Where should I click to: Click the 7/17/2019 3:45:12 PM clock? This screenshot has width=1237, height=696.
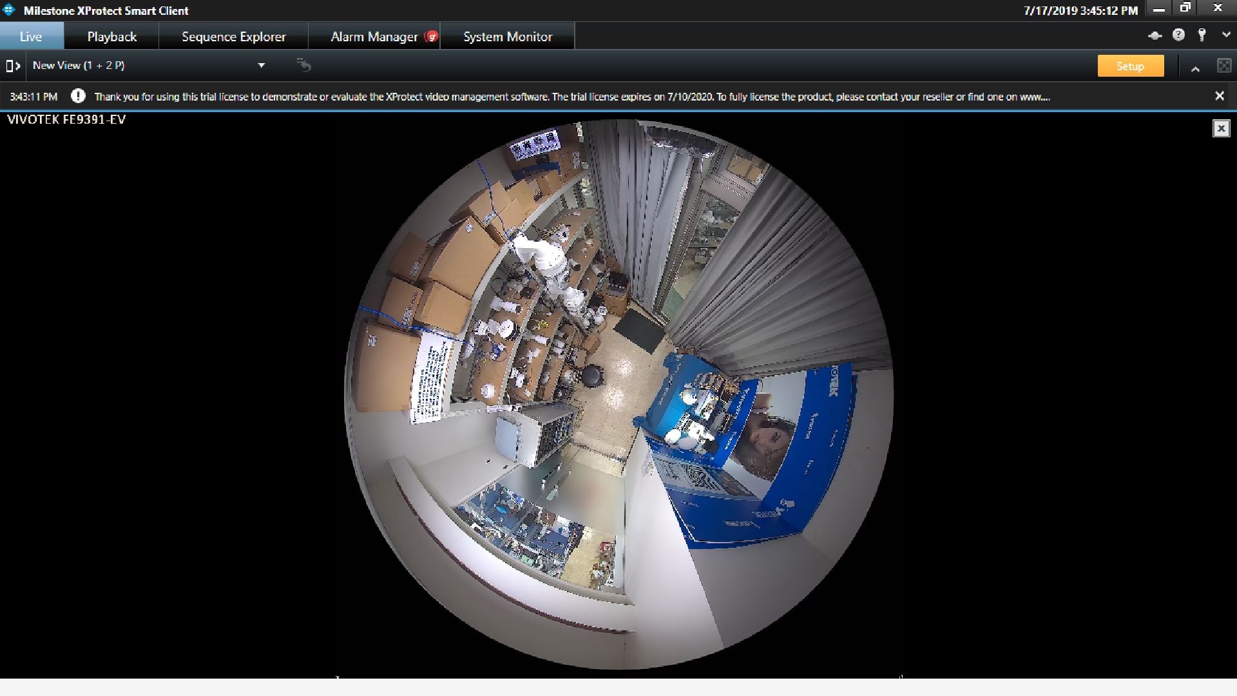[1080, 10]
